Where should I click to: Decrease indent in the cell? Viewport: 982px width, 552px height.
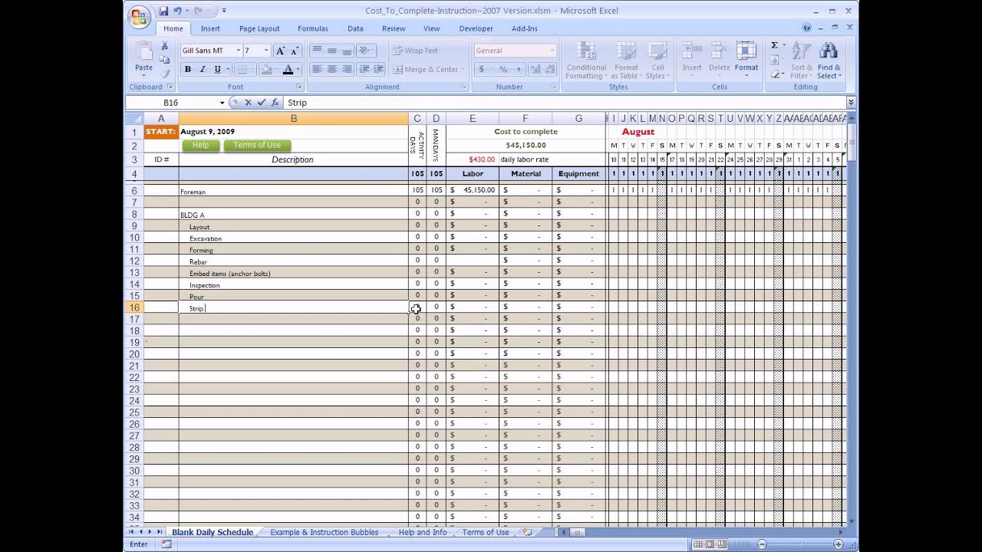tap(364, 69)
